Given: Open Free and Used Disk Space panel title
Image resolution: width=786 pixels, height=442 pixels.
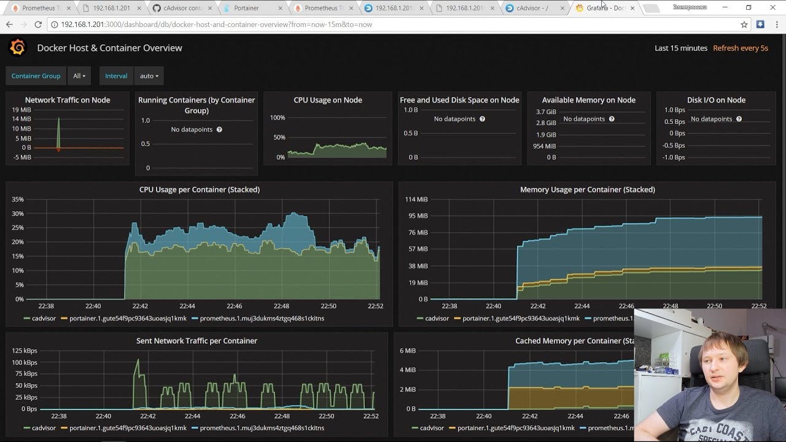Looking at the screenshot, I should (459, 100).
